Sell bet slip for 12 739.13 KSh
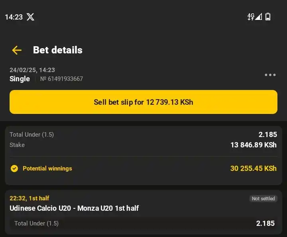 [143, 102]
